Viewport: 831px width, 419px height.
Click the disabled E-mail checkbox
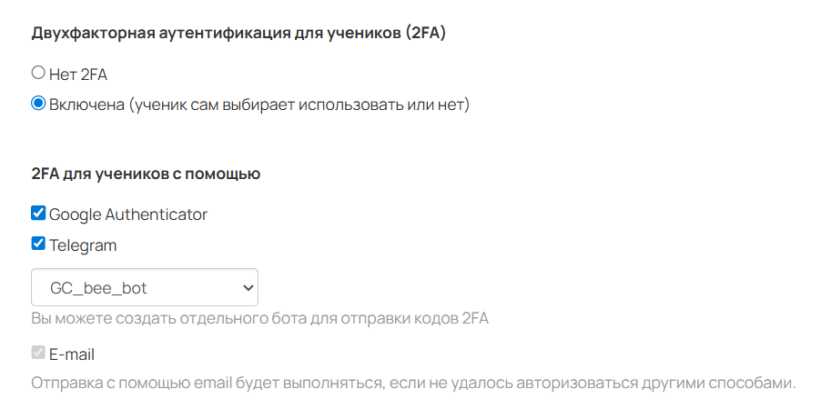(38, 353)
